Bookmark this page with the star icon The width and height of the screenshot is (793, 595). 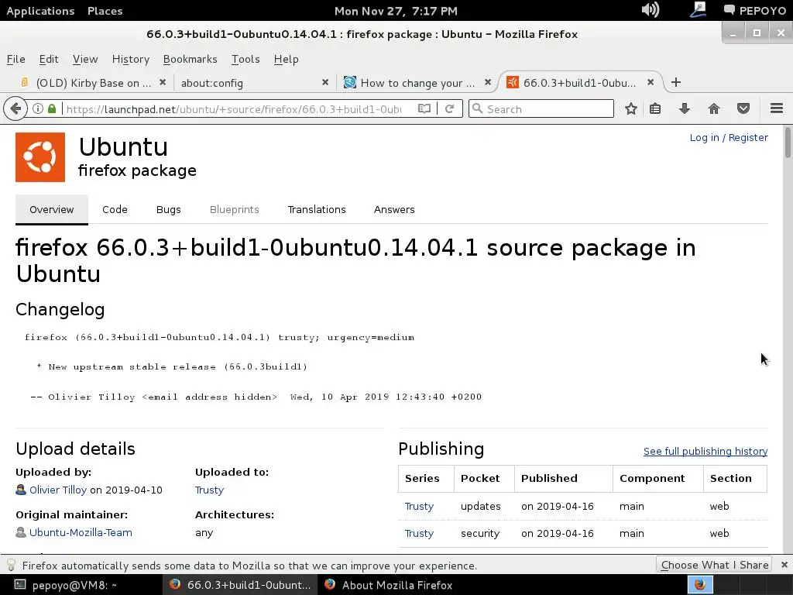pyautogui.click(x=630, y=108)
